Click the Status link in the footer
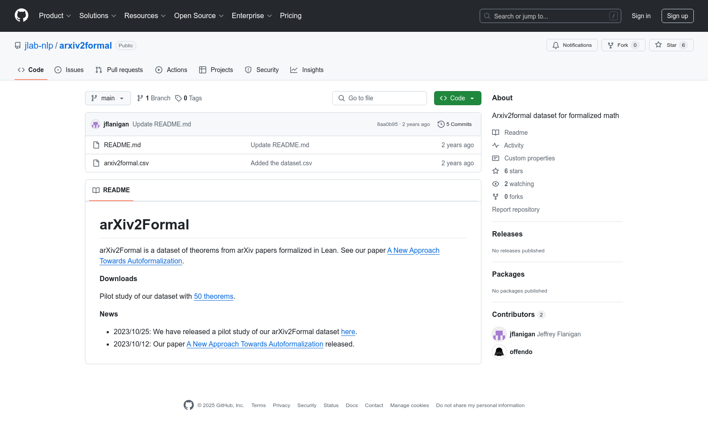 pyautogui.click(x=331, y=405)
